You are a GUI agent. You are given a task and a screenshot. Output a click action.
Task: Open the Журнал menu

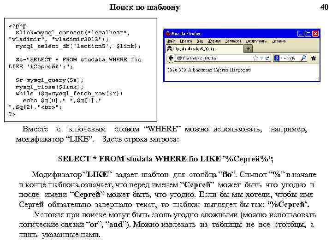click(x=214, y=41)
